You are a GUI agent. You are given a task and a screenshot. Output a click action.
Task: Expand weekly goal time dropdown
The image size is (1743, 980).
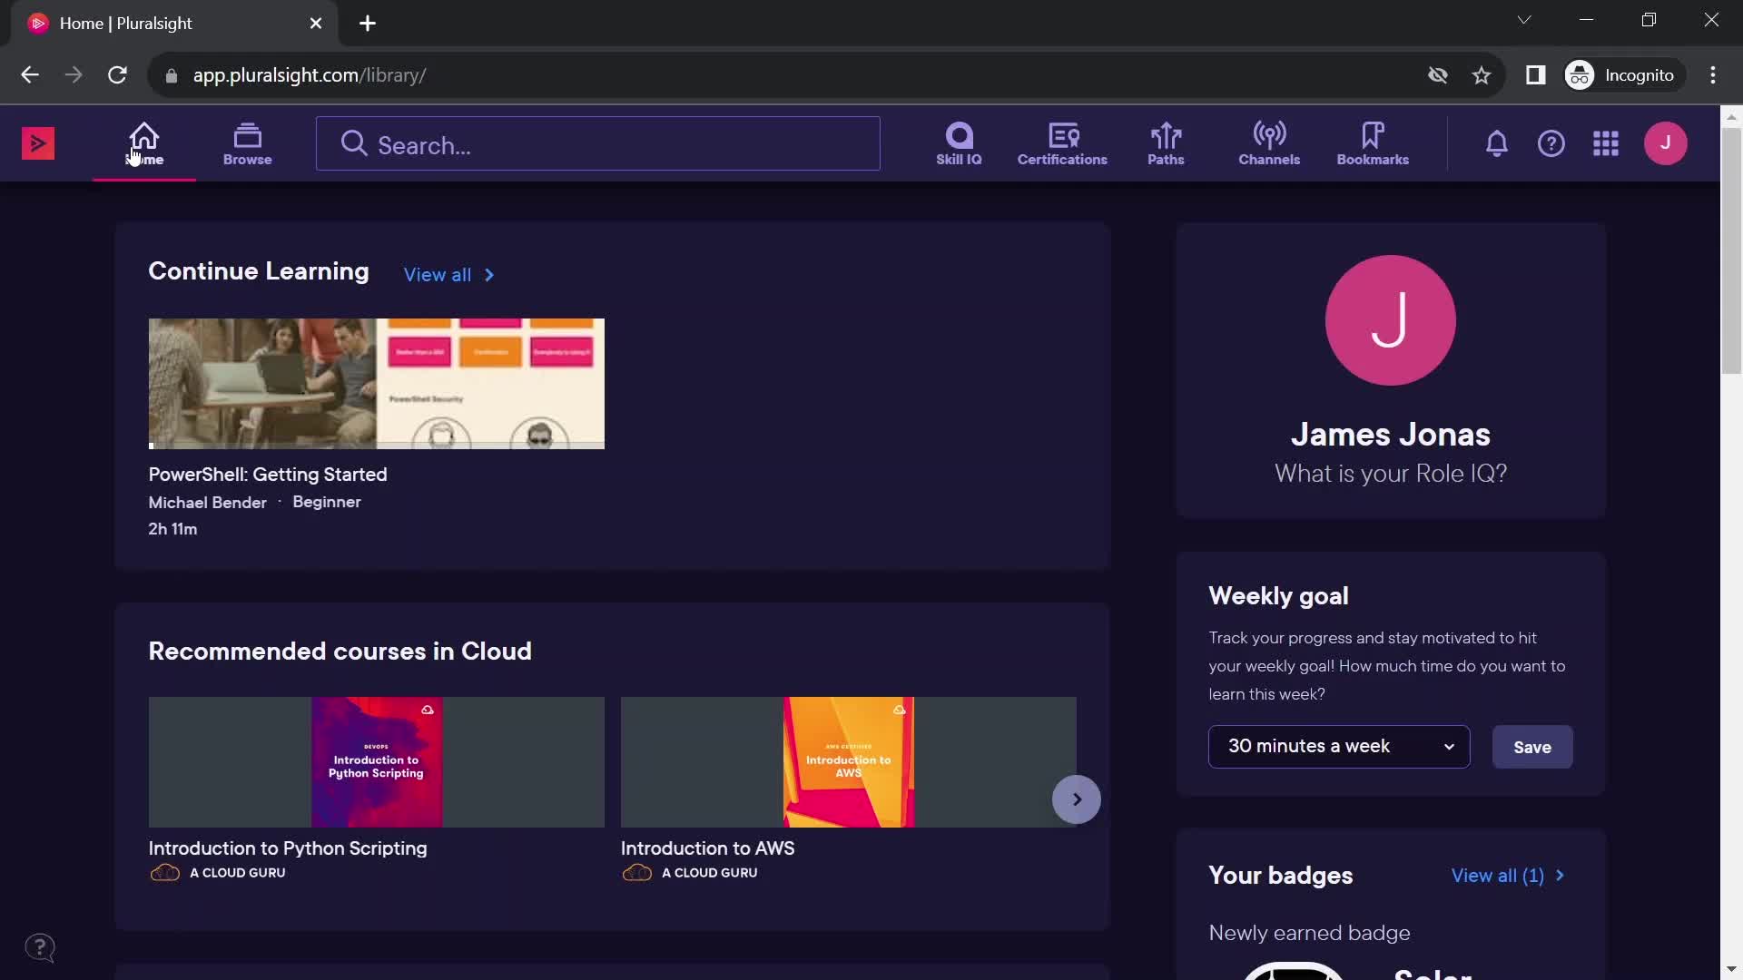(x=1338, y=746)
